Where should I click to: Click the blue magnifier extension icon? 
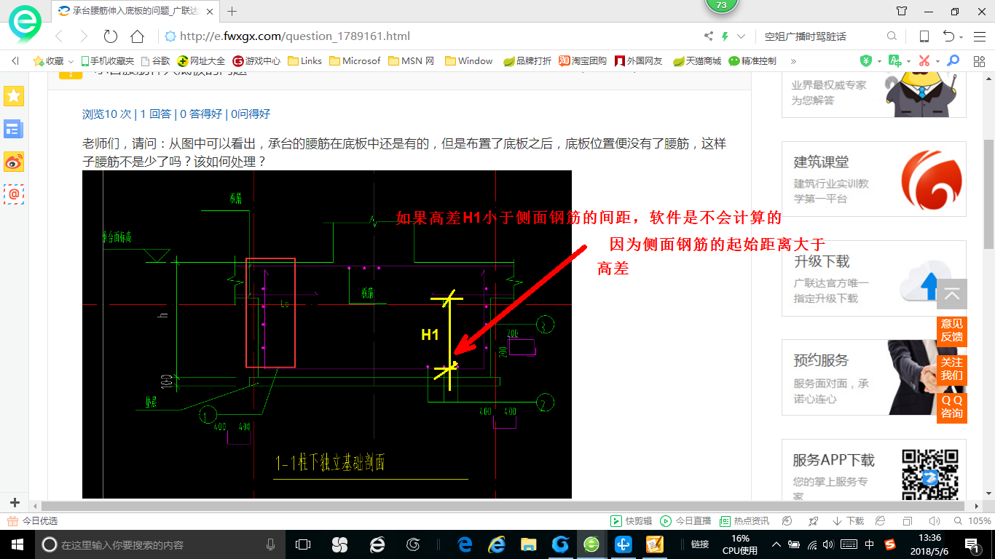(x=952, y=60)
